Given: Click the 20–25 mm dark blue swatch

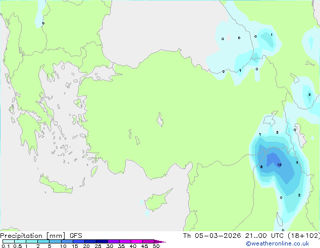Looking at the screenshot, I should point(90,241).
